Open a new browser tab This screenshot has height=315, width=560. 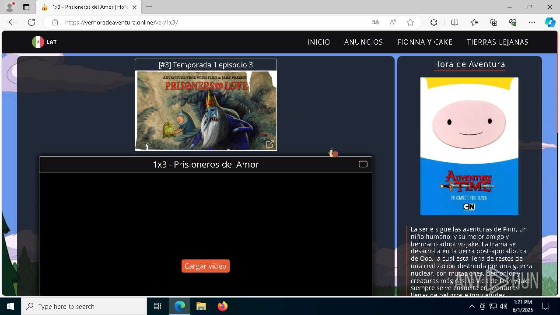click(x=149, y=7)
